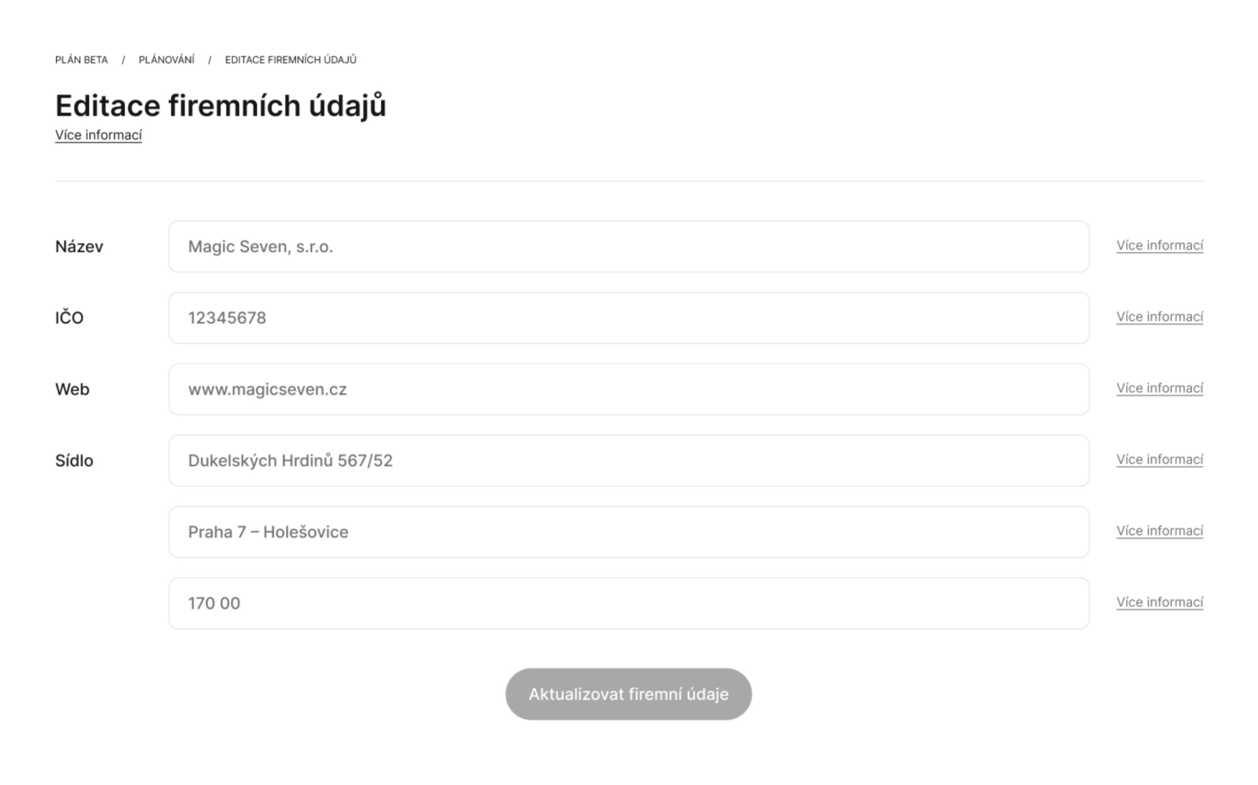Go to the PLÁN BETA breadcrumb
The height and width of the screenshot is (785, 1258).
[81, 60]
